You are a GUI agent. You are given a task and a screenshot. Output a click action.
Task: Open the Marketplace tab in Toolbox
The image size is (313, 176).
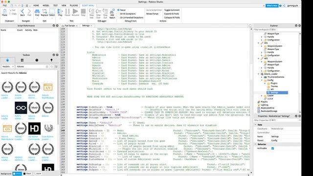7,60
